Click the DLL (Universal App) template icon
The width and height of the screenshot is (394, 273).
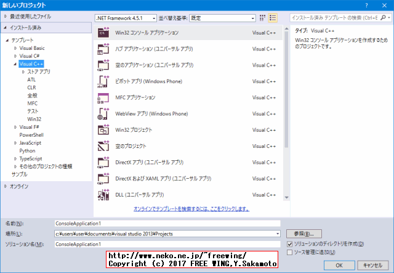pyautogui.click(x=103, y=195)
